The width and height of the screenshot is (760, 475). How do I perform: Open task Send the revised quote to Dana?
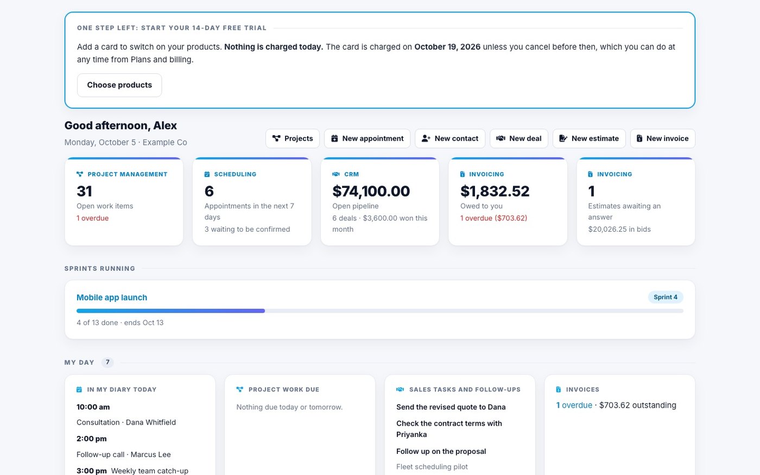point(451,407)
